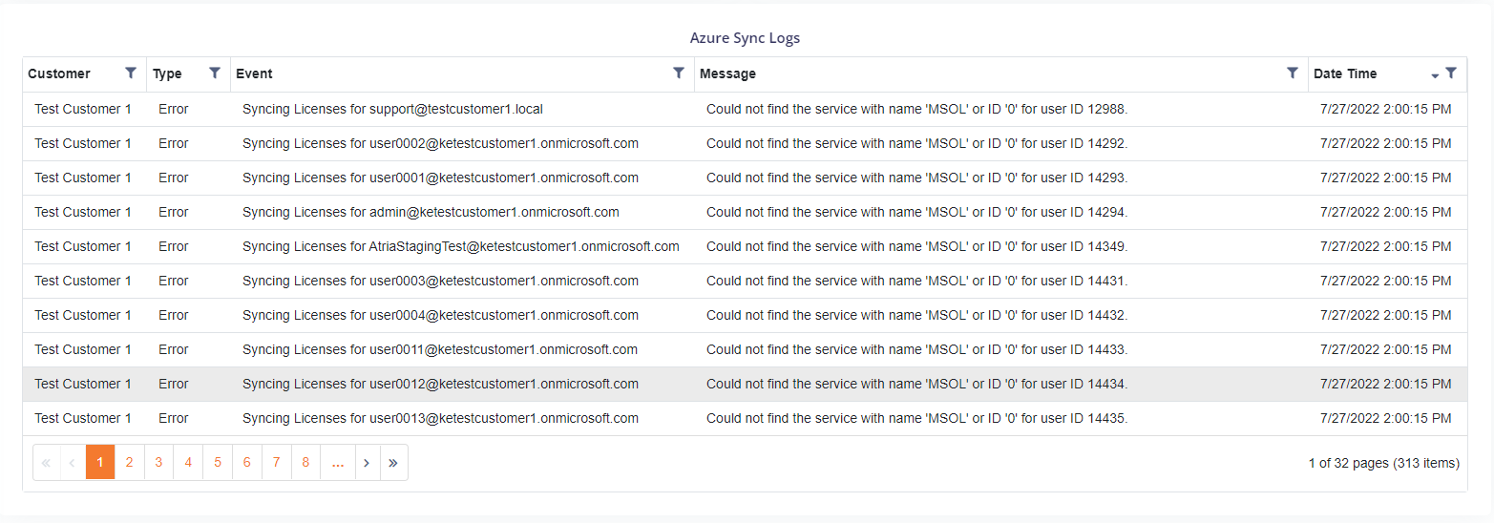Sort by the Customer column header
This screenshot has height=523, width=1494.
(59, 73)
